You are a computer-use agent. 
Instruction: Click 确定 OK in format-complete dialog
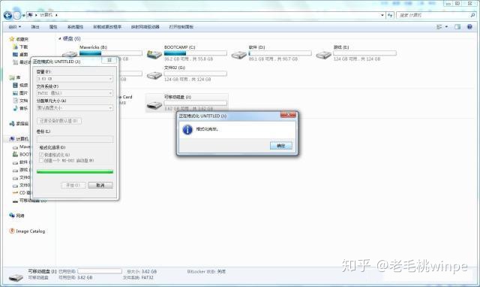281,146
